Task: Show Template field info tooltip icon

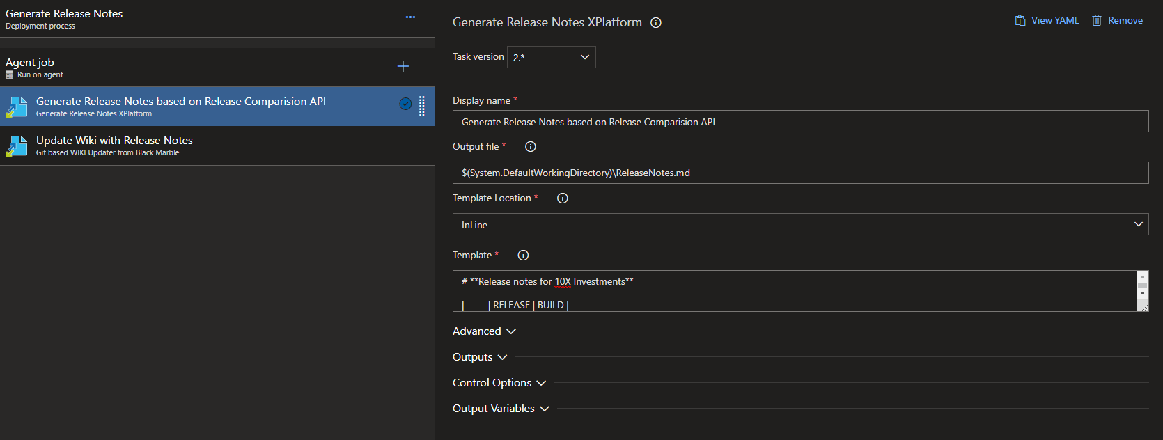Action: click(523, 256)
